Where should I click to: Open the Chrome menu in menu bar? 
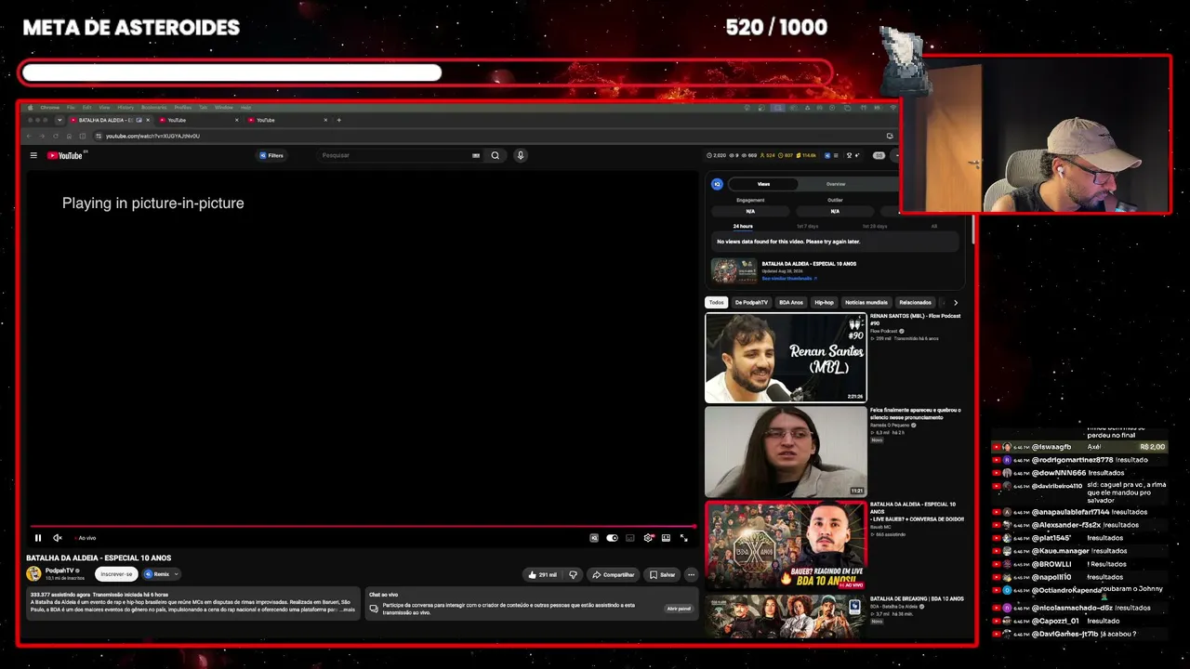click(49, 108)
